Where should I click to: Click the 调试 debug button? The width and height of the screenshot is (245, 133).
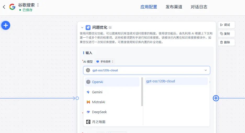(226, 25)
